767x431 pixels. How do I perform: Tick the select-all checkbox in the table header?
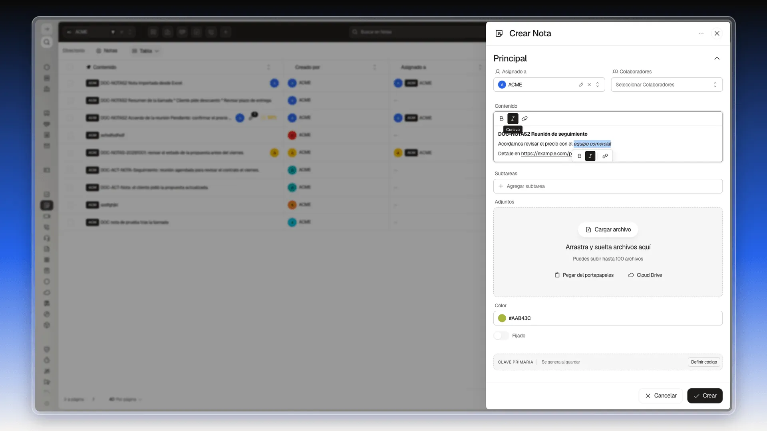coord(70,67)
